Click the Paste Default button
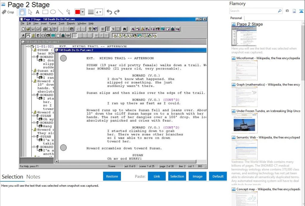 click(x=218, y=176)
